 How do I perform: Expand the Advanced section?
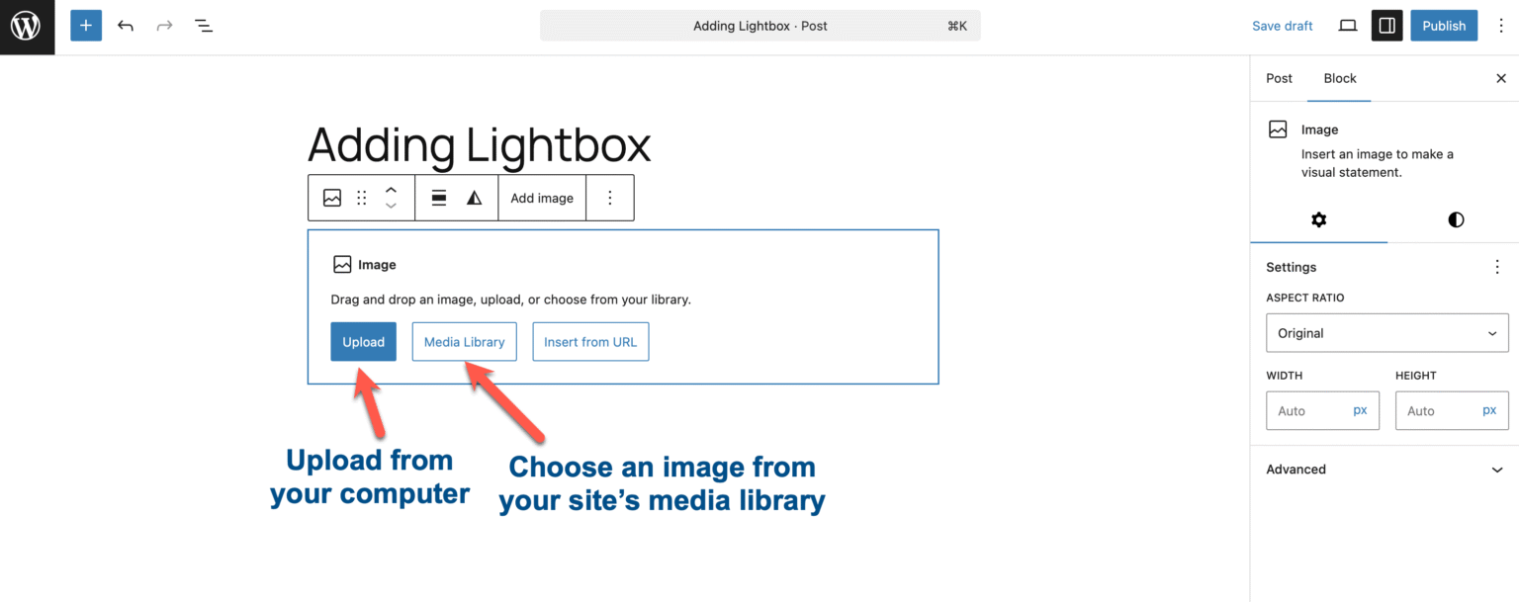(x=1386, y=469)
